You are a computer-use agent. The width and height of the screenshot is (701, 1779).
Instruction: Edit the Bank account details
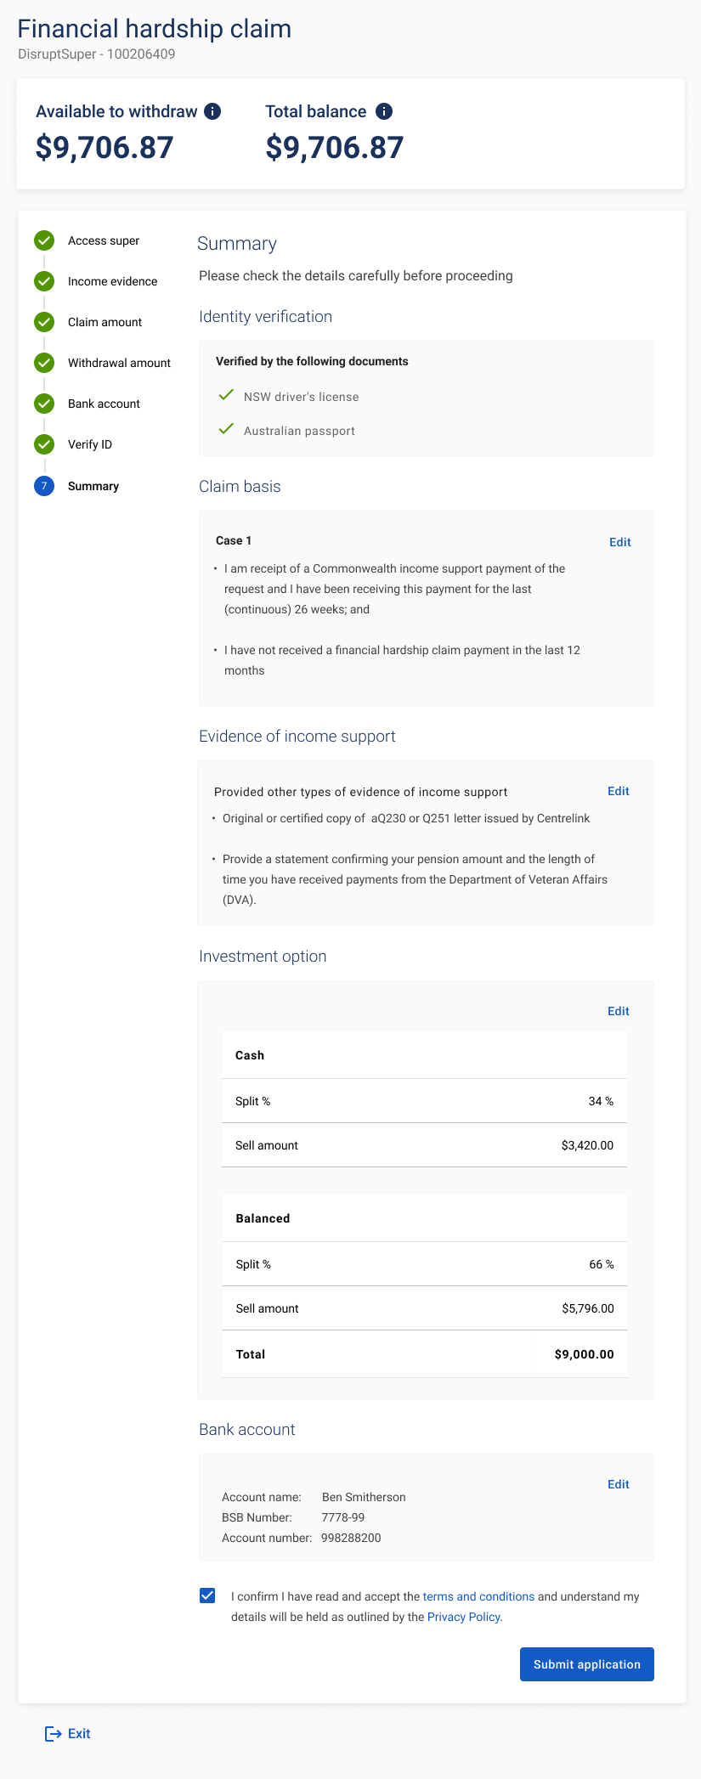click(619, 1484)
